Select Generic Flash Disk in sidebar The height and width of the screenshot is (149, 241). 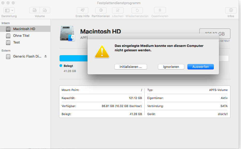[x=25, y=56]
